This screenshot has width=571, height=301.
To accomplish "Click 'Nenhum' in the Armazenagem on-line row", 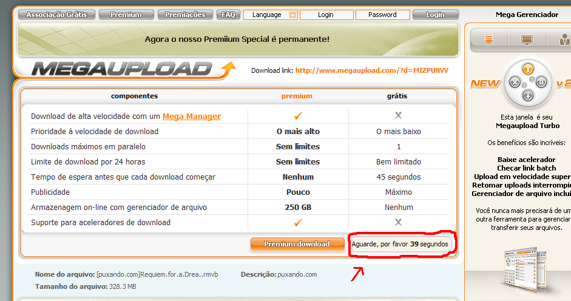I will click(x=399, y=208).
